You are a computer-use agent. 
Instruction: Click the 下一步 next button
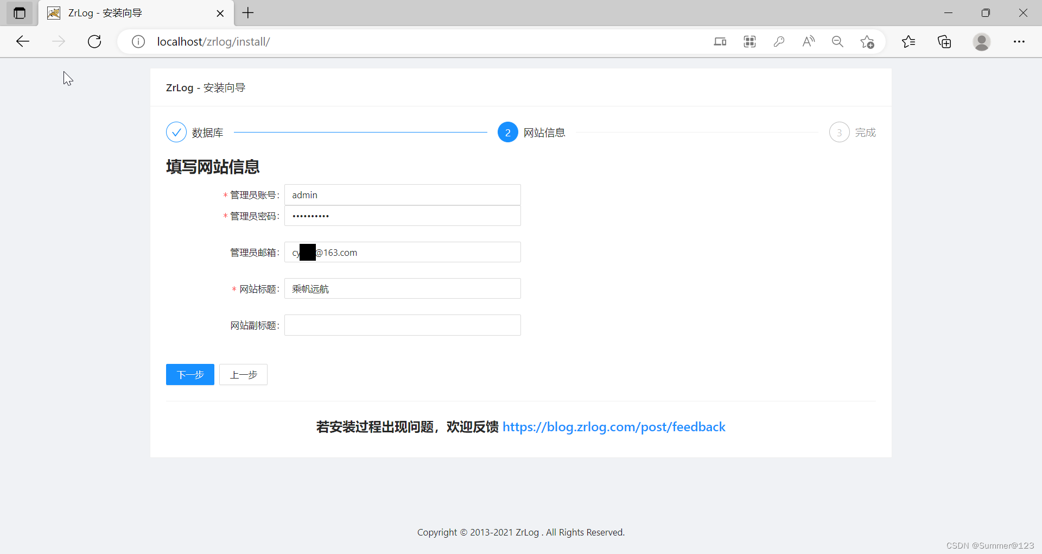tap(190, 374)
